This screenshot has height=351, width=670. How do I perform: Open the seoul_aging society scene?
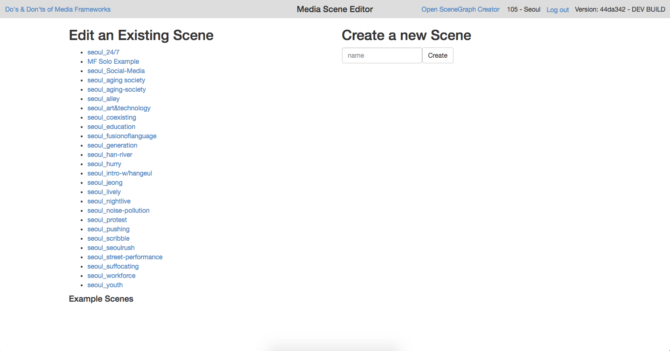tap(116, 80)
